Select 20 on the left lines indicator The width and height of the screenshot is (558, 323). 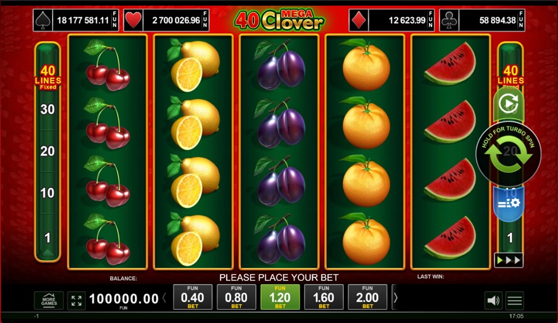coord(48,151)
